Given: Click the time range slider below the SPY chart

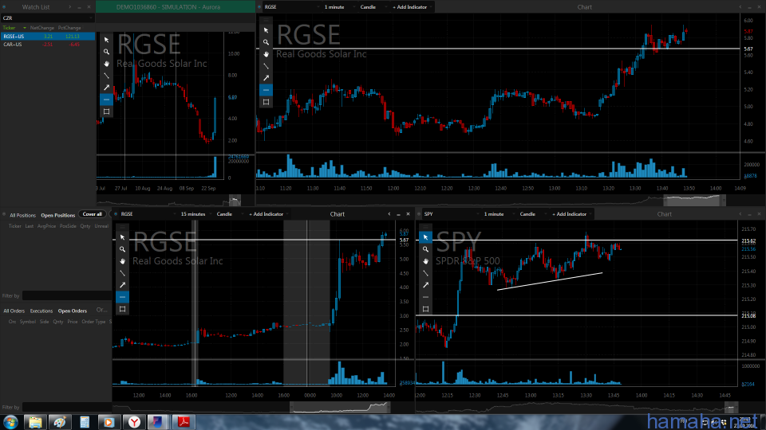Looking at the screenshot, I should [732, 407].
